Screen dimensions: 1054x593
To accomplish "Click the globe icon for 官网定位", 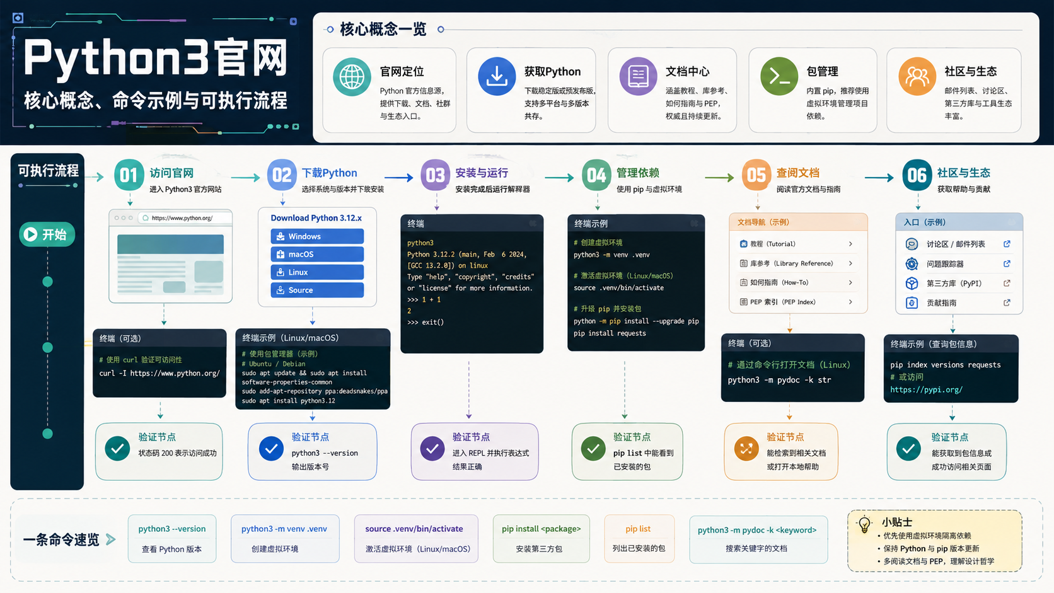I will click(x=352, y=77).
